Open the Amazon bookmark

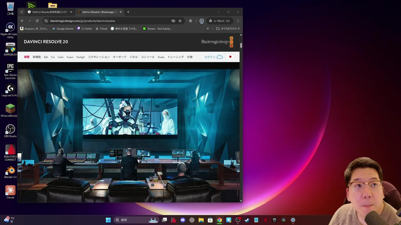coord(34,29)
